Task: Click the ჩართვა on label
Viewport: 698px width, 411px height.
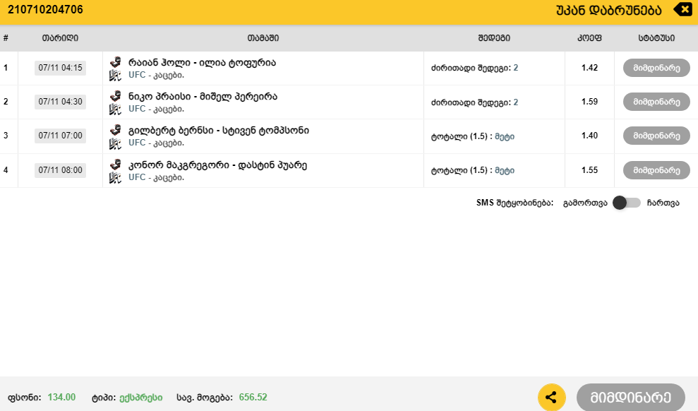Action: [663, 203]
